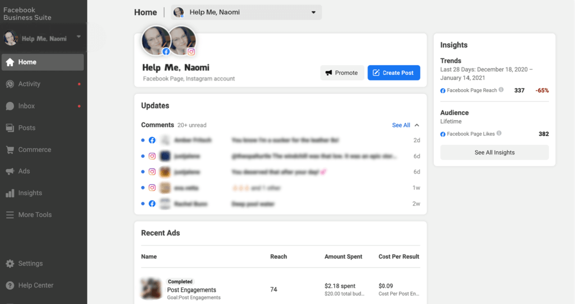This screenshot has height=304, width=575.
Task: Click the See All comments link
Action: (x=401, y=125)
